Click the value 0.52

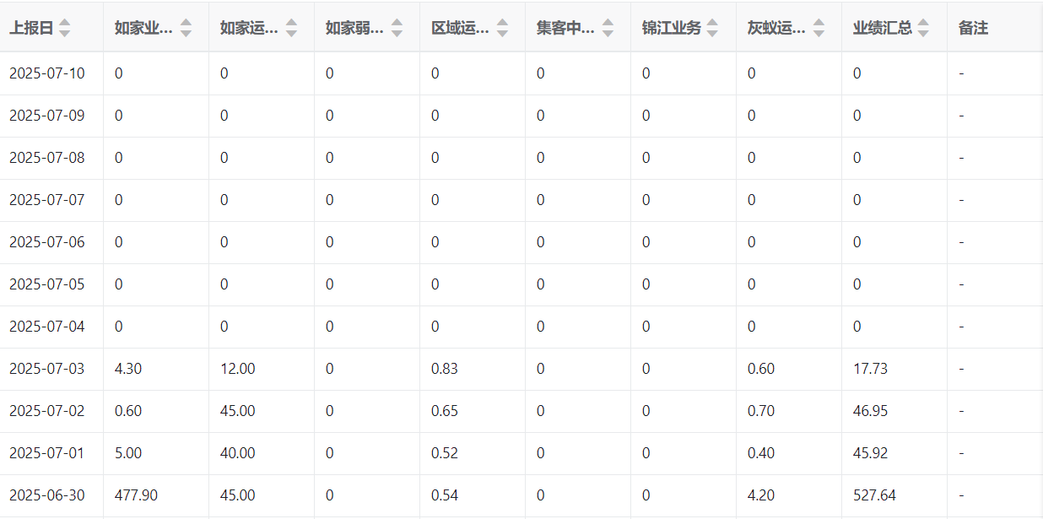[x=445, y=453]
